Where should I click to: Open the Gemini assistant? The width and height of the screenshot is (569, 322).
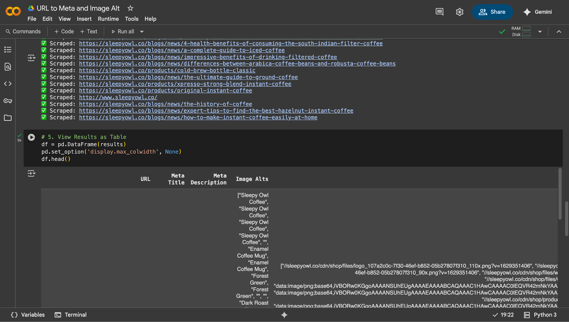click(538, 12)
